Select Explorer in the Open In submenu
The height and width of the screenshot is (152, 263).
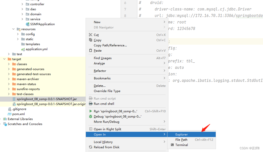pos(181,134)
